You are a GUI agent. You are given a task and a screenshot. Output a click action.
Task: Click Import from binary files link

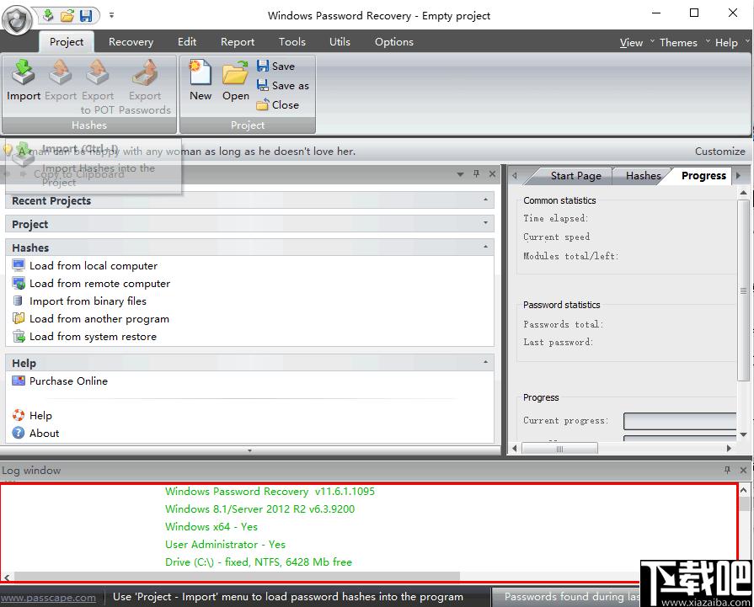coord(88,301)
